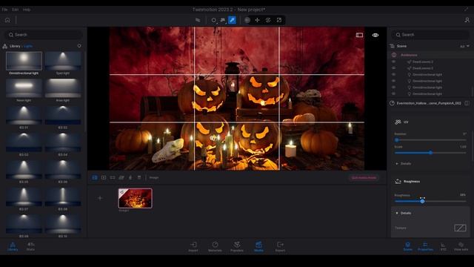Select the Spot light thumbnail
This screenshot has height=267, width=474.
(x=63, y=61)
